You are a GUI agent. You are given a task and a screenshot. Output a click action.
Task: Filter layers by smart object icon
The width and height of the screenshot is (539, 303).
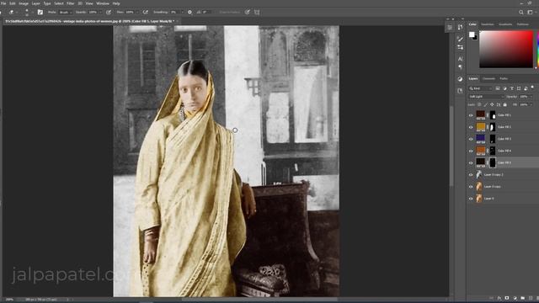pyautogui.click(x=526, y=88)
